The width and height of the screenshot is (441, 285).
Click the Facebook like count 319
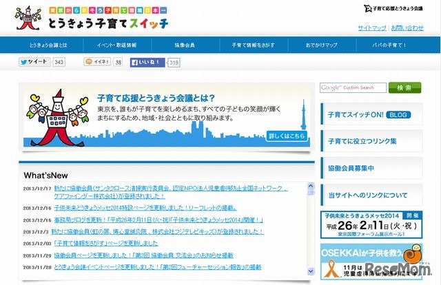click(x=174, y=63)
